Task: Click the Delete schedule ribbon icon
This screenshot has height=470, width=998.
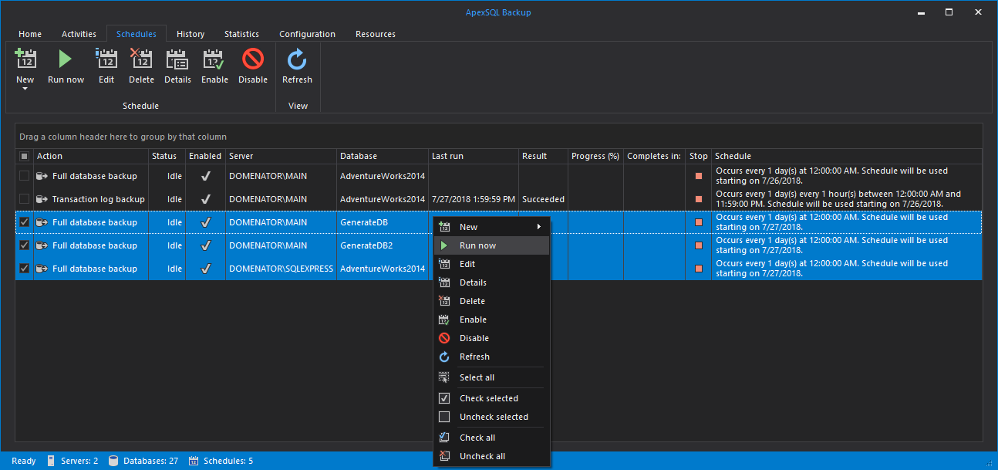Action: (x=141, y=60)
